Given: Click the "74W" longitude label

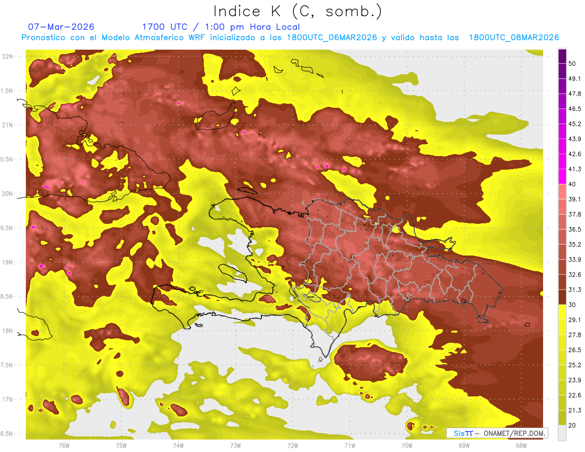Looking at the screenshot, I should [x=178, y=446].
